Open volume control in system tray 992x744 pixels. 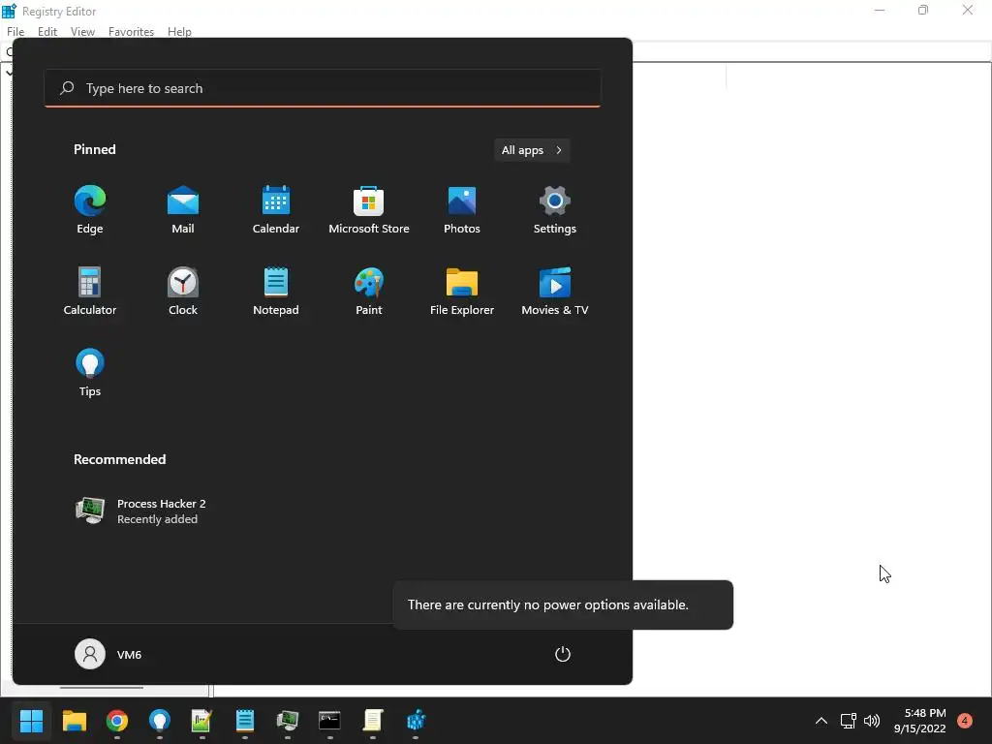[872, 721]
